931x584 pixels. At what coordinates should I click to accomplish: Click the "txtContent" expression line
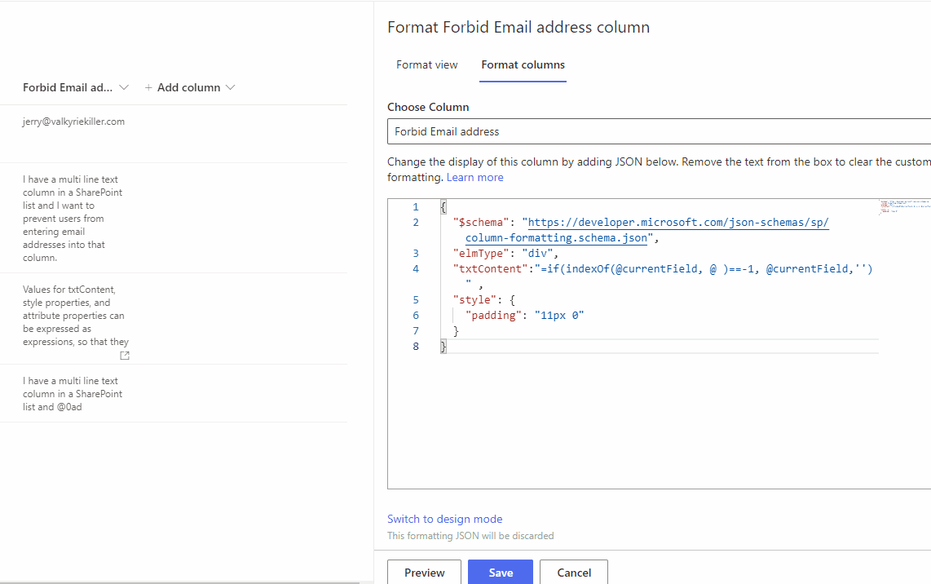(x=611, y=268)
